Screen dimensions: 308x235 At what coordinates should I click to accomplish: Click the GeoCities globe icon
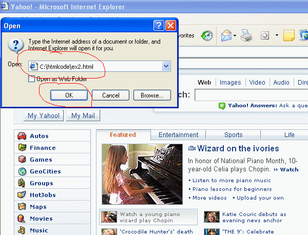pyautogui.click(x=22, y=171)
